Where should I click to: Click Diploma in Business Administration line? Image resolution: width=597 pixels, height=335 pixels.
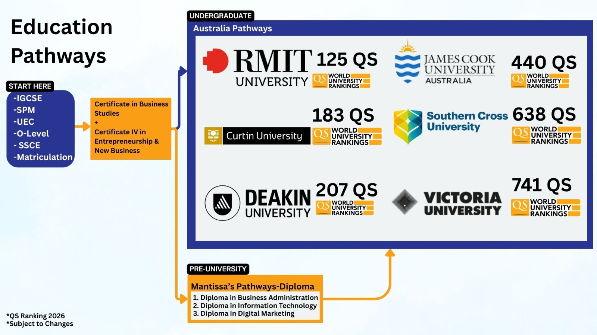pyautogui.click(x=256, y=297)
